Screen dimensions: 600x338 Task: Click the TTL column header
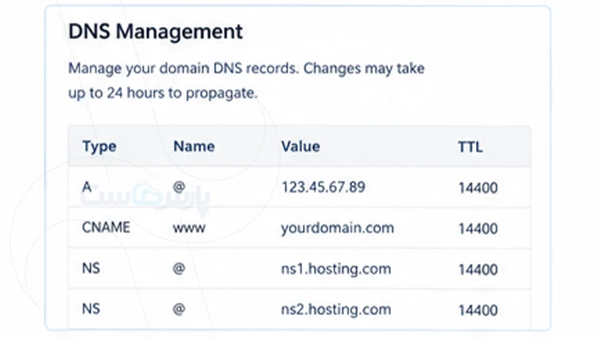470,147
